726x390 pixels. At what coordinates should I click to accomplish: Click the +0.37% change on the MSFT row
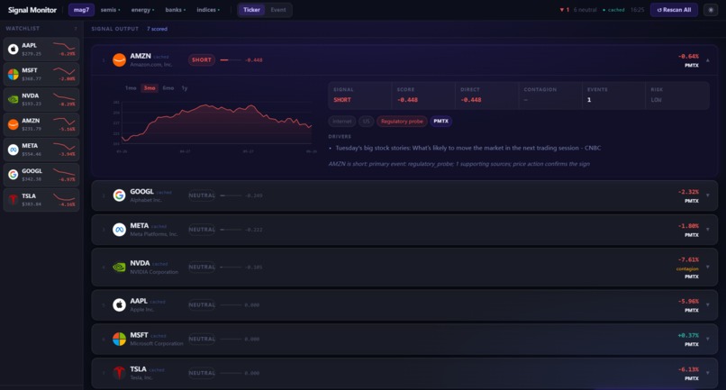[688, 335]
